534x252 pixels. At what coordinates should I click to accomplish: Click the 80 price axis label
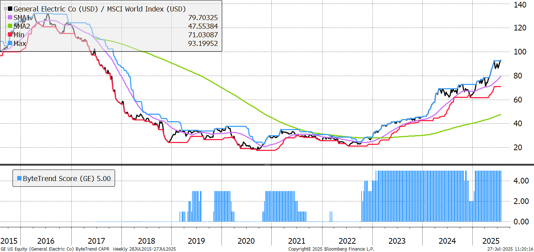tap(518, 76)
